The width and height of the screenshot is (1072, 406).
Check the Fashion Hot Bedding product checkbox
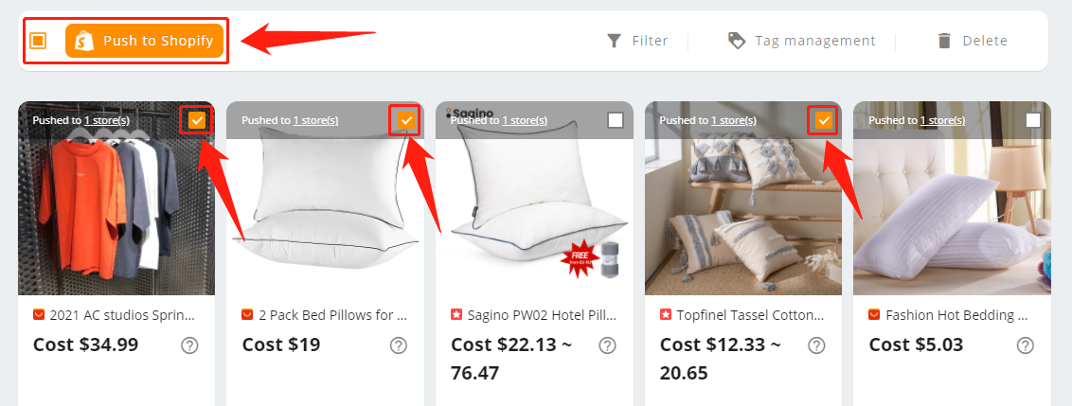click(1033, 120)
